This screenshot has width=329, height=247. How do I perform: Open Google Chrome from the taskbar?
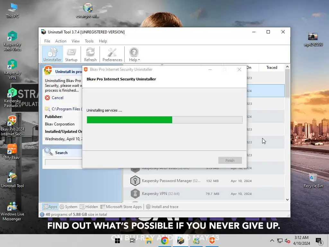click(x=165, y=241)
